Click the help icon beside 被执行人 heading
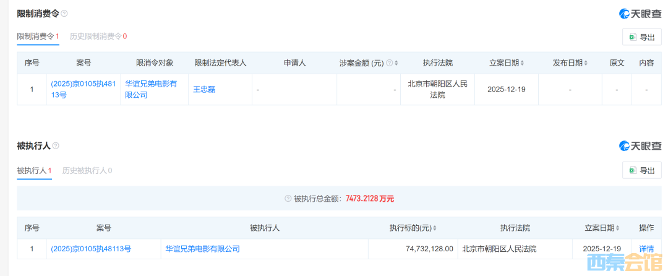 [56, 146]
